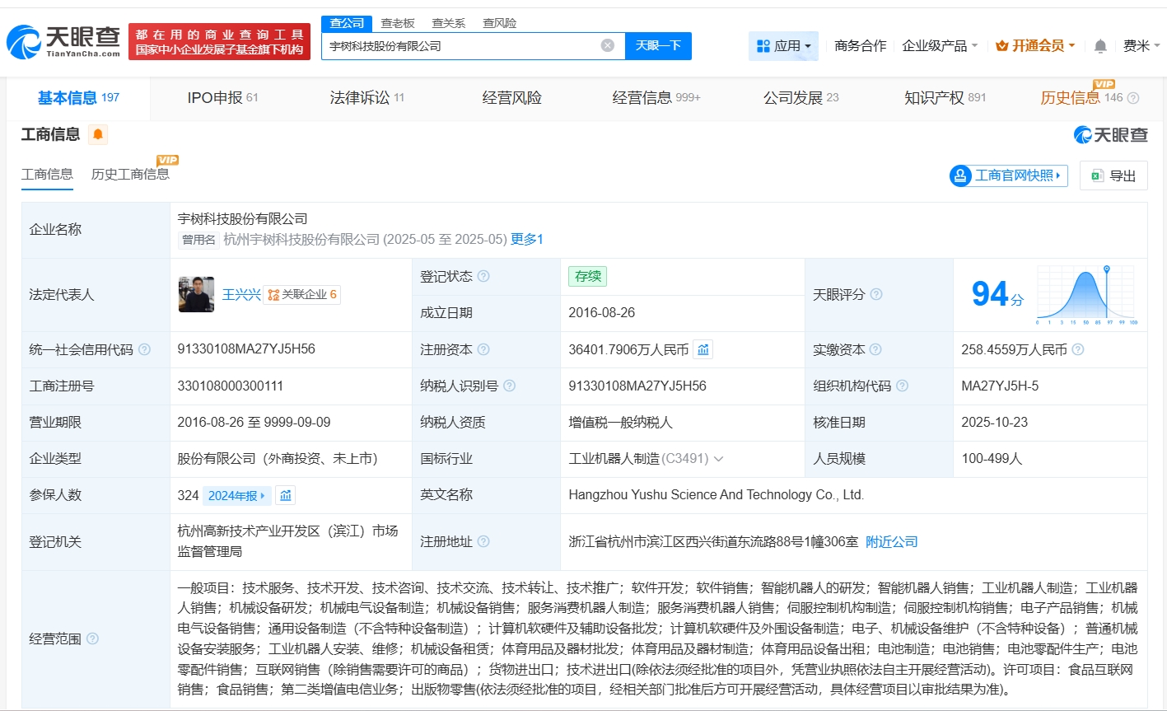The image size is (1167, 711).
Task: Open the 工商官网快照 snapshot button
Action: point(1008,175)
